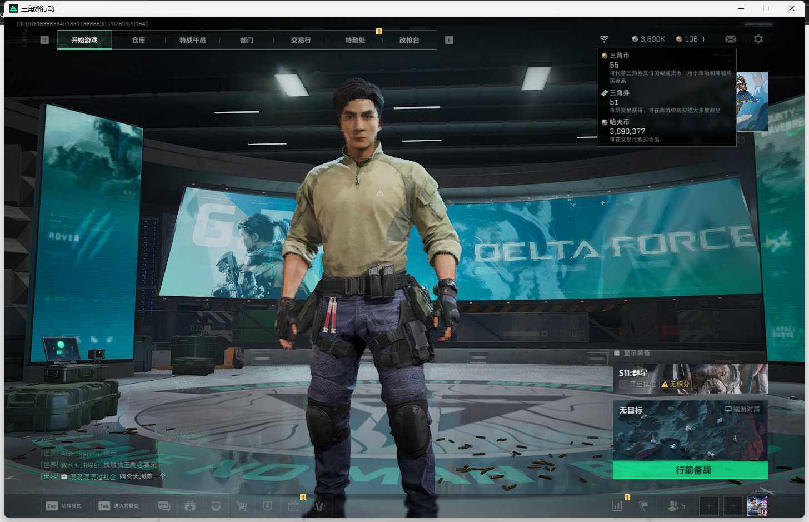The height and width of the screenshot is (522, 809).
Task: Switch to the 改枪台 tab
Action: click(x=409, y=40)
